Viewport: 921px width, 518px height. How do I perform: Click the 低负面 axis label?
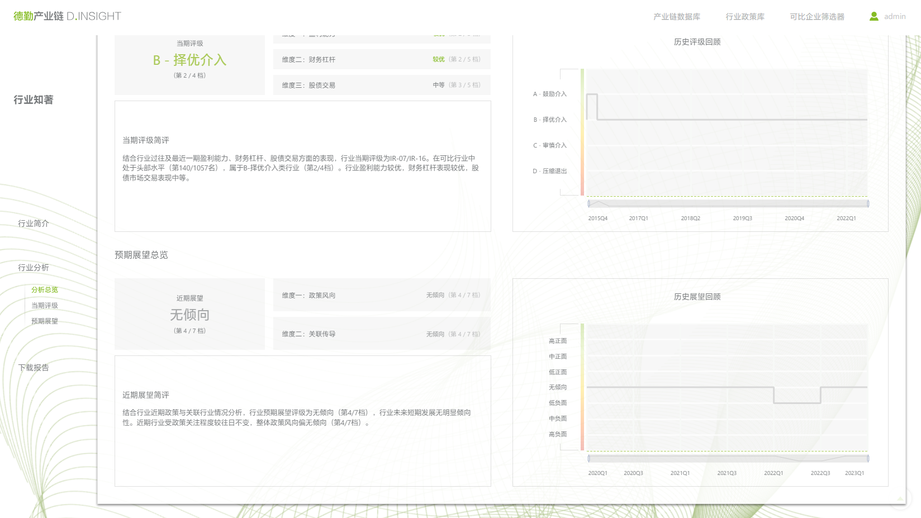(x=558, y=403)
